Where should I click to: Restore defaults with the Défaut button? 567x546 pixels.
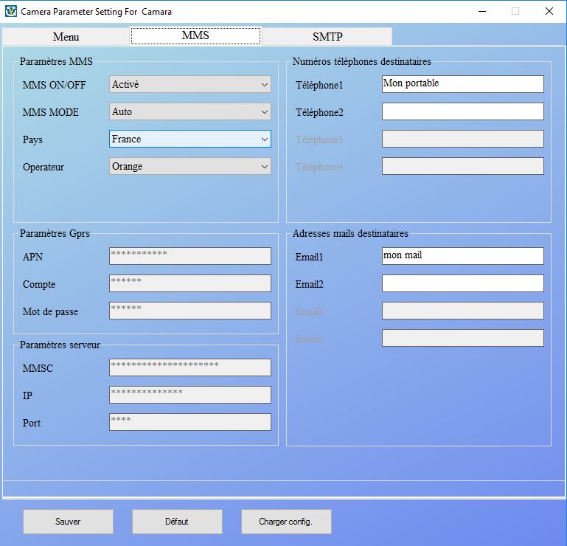point(177,522)
